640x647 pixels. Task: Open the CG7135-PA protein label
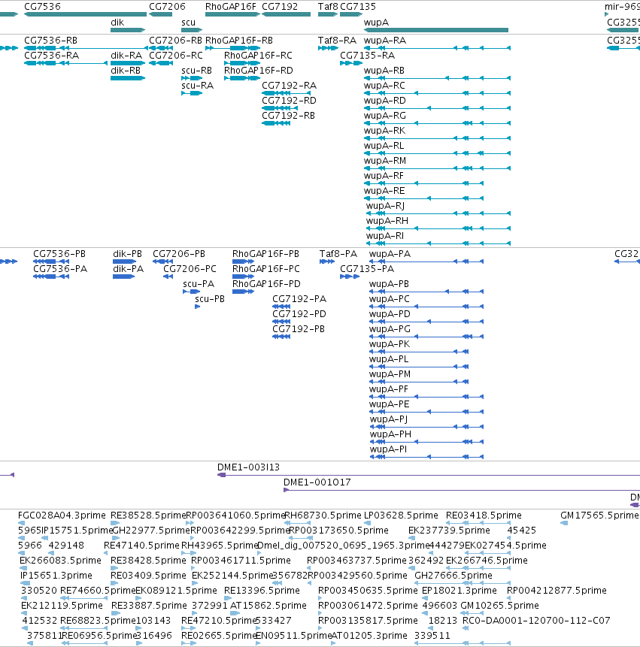pyautogui.click(x=367, y=269)
